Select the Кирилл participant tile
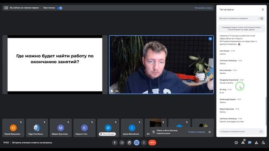269x151 pixels. coord(84,128)
